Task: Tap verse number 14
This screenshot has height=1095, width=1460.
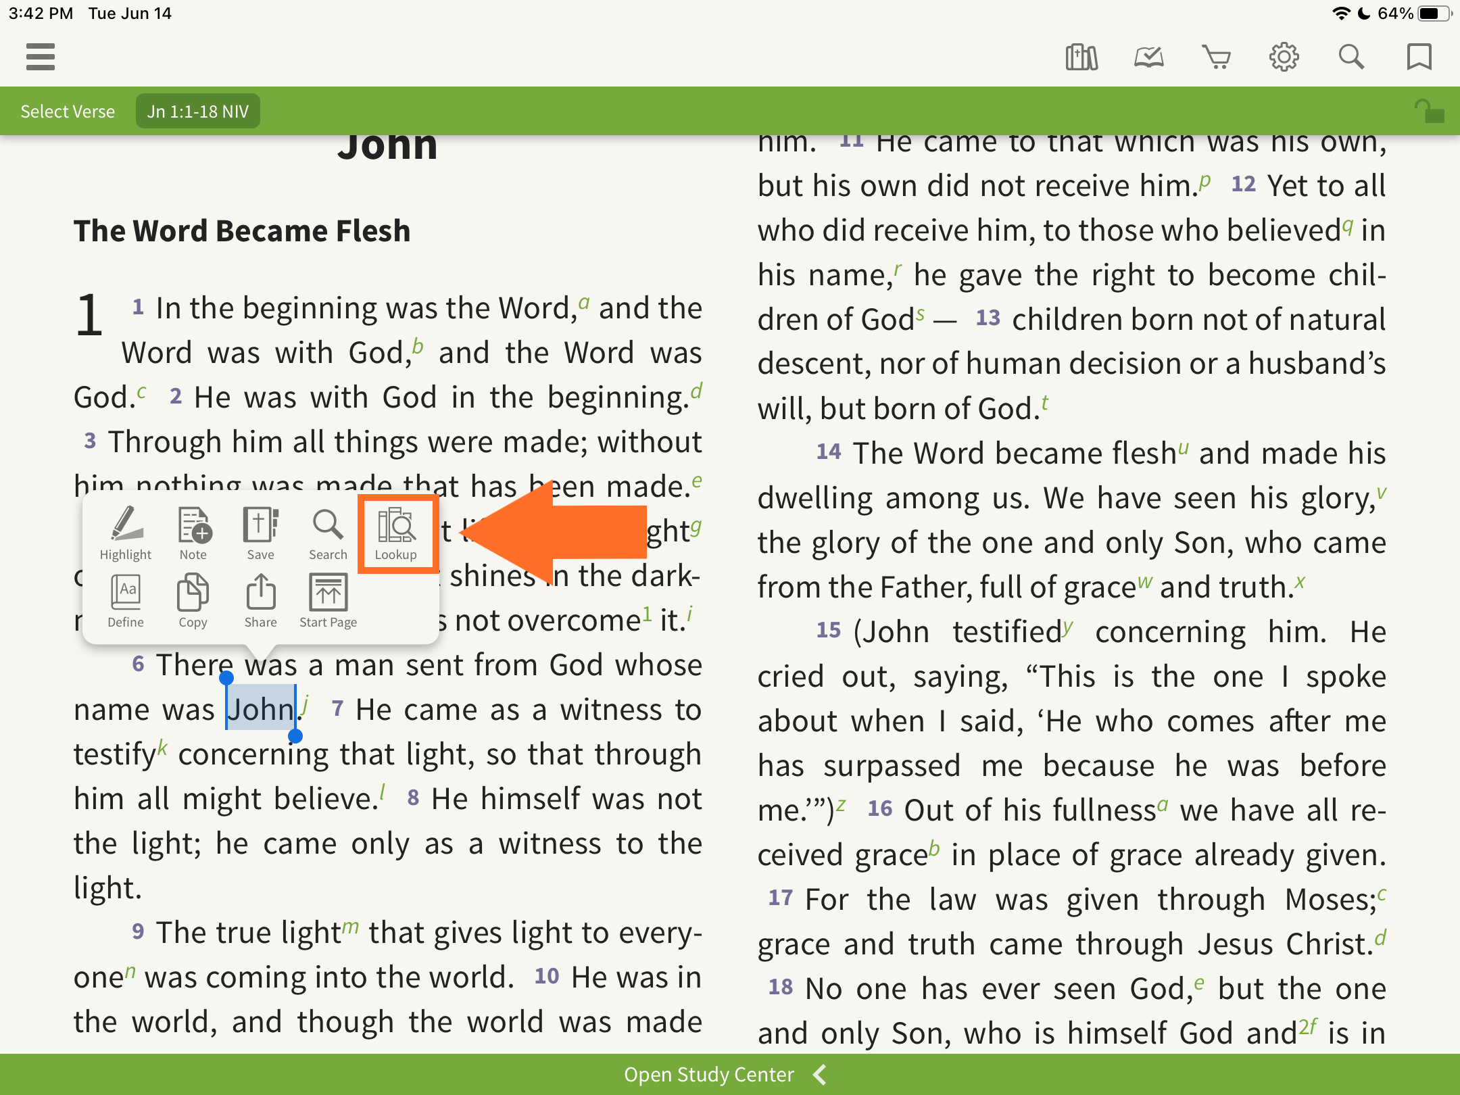Action: (x=829, y=452)
